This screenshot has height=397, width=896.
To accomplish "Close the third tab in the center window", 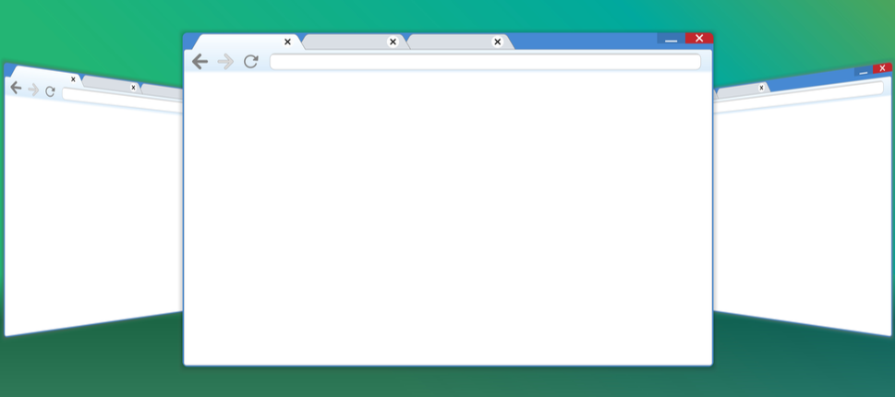I will 497,42.
